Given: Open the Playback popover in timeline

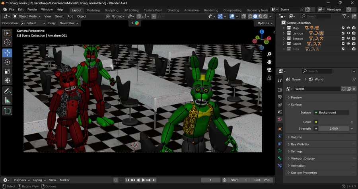Looking at the screenshot, I should tap(21, 180).
